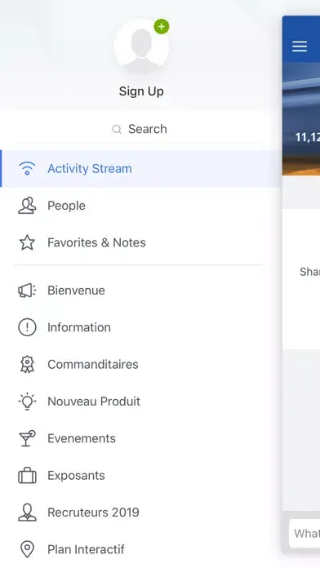The width and height of the screenshot is (320, 568).
Task: Open the profile avatar placeholder
Action: coord(141,45)
